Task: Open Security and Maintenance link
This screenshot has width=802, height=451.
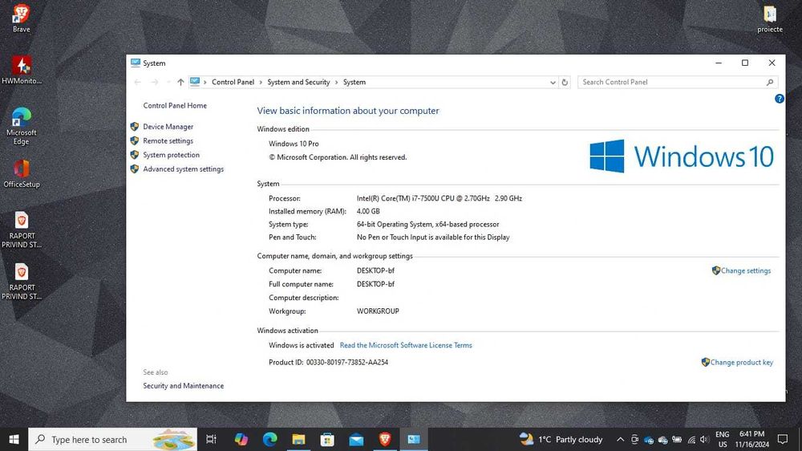Action: coord(183,385)
